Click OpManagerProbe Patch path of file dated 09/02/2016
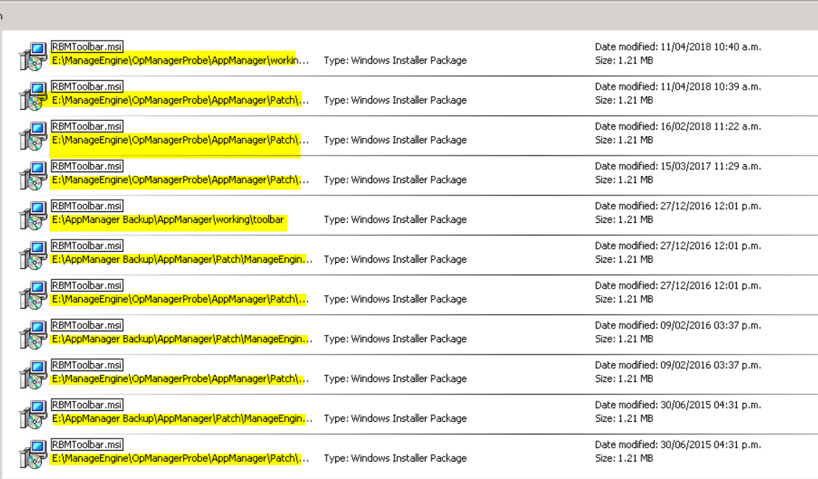 coord(180,378)
